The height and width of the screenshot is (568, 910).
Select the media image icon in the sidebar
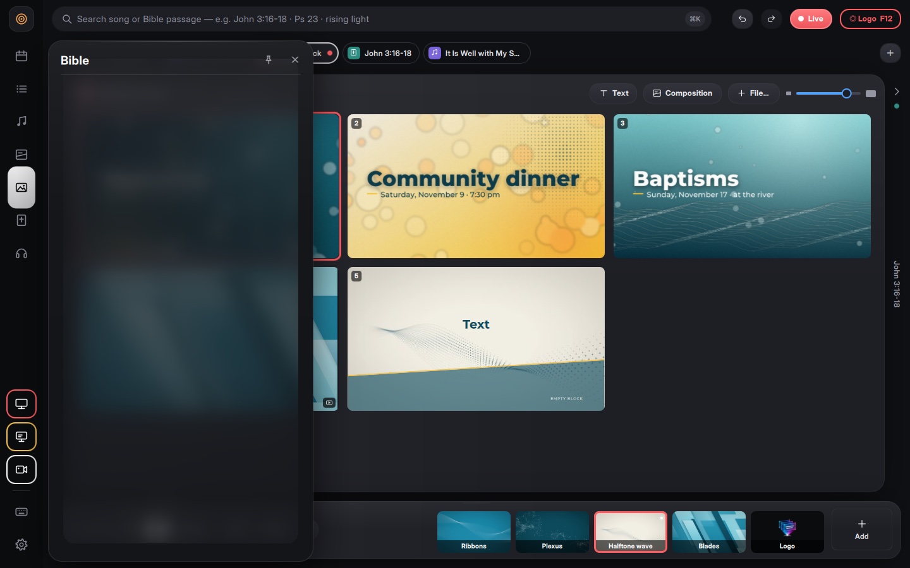pos(21,187)
